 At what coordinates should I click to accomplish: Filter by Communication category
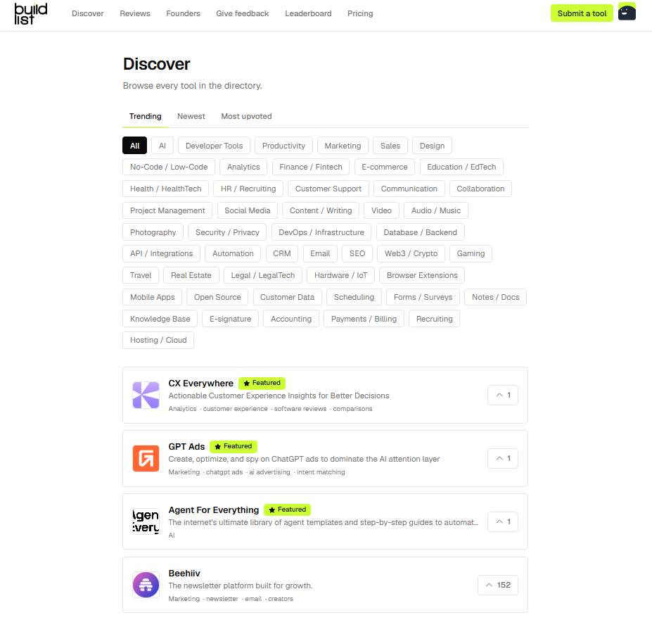pyautogui.click(x=409, y=189)
